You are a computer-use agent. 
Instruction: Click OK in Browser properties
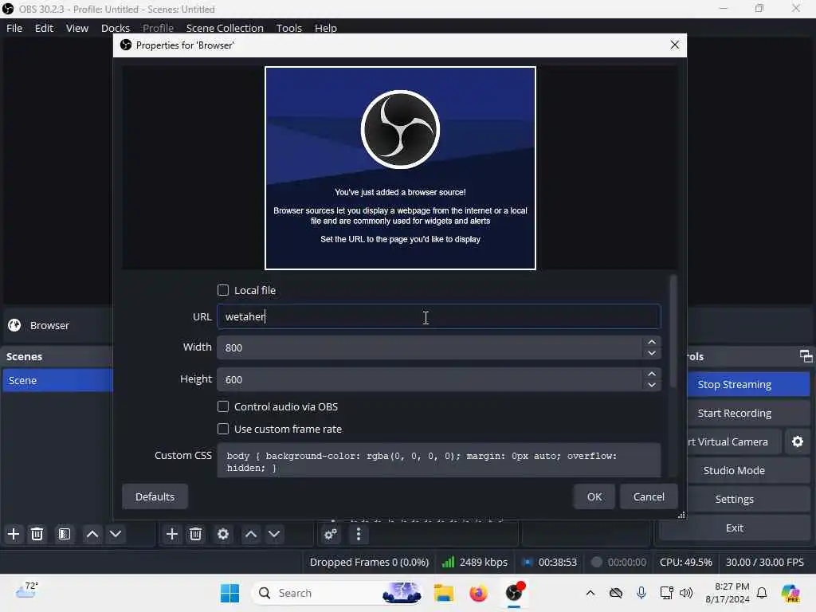(594, 496)
